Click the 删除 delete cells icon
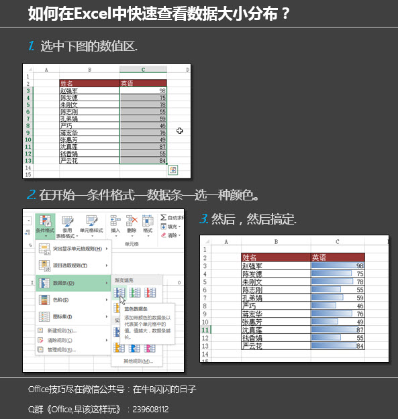The height and width of the screenshot is (419, 398). (132, 221)
